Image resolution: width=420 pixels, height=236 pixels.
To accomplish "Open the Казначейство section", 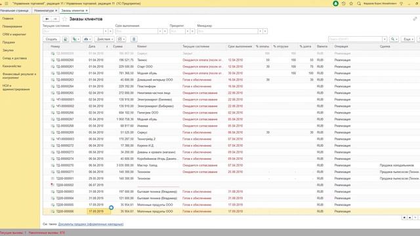I will [12, 66].
